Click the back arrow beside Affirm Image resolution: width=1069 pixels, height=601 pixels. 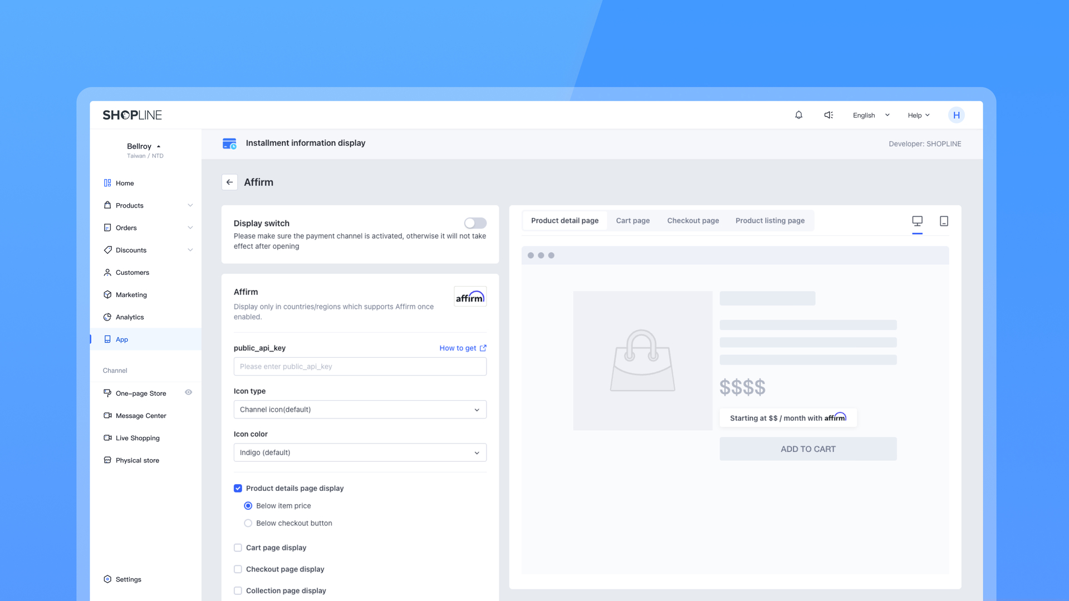click(229, 183)
